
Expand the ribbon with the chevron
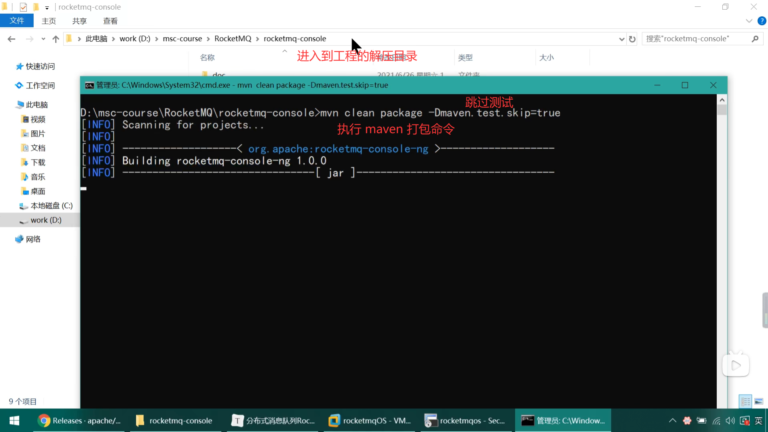coord(749,21)
